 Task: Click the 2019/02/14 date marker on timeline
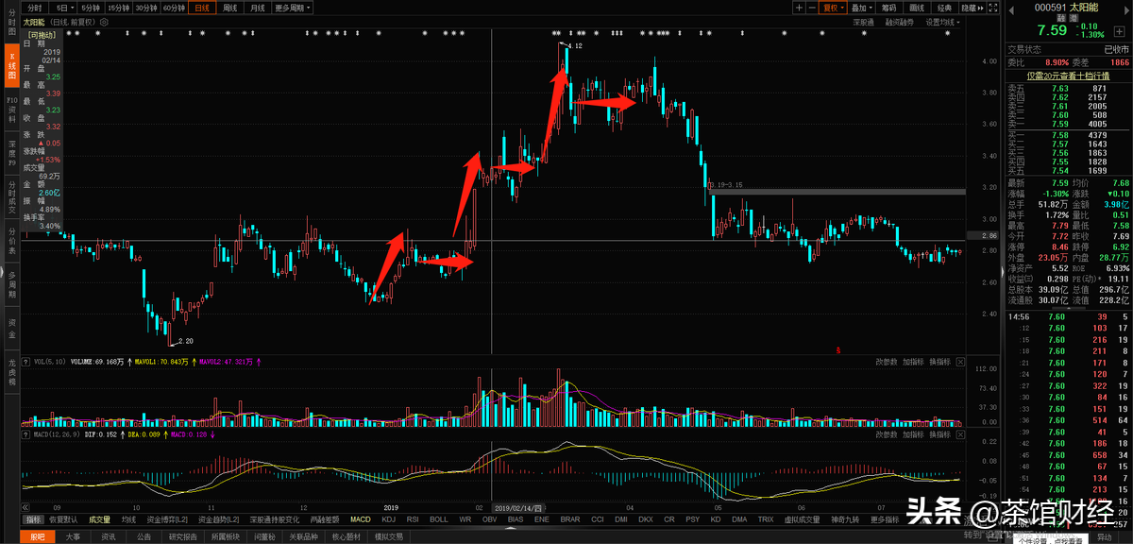click(517, 508)
